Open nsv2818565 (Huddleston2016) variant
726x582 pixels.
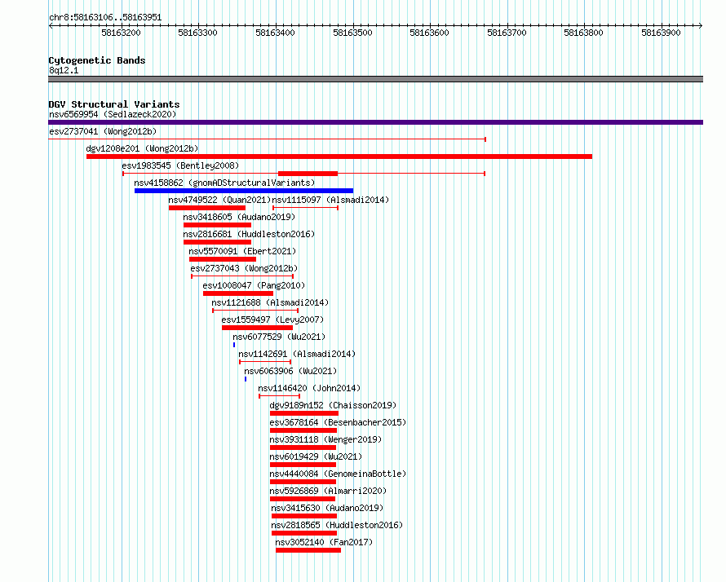337,525
